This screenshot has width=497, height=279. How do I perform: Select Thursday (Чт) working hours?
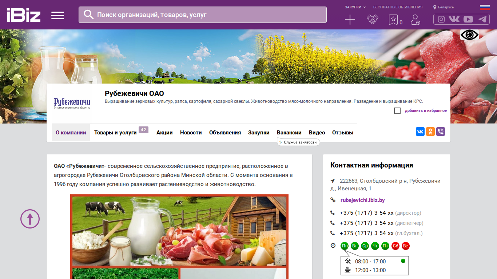(375, 246)
